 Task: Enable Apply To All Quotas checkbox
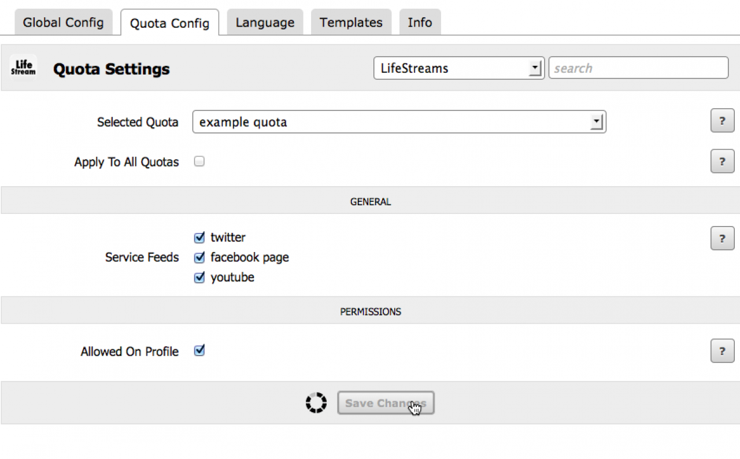pos(199,162)
